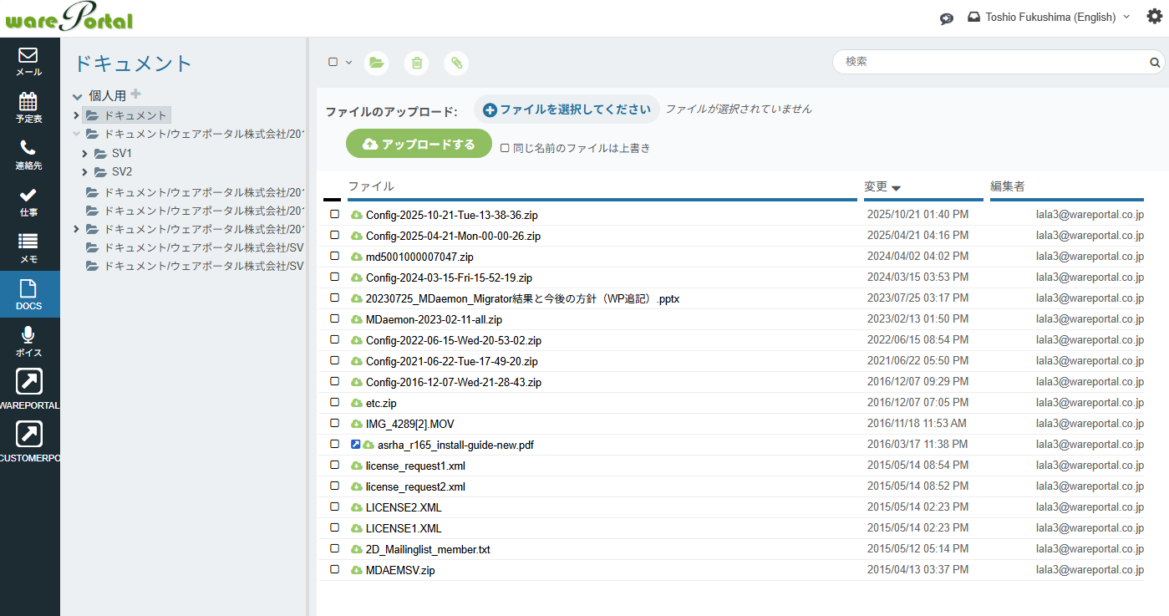Open the chat bubble icon
The image size is (1169, 616).
point(947,18)
